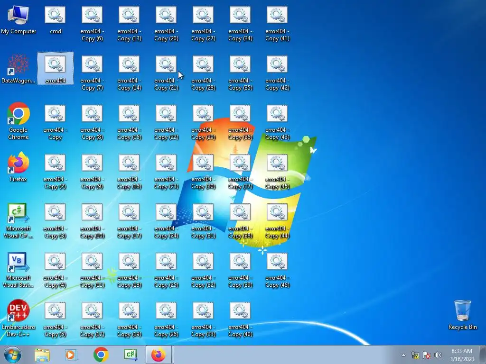Launch Windows Media Player from taskbar
The height and width of the screenshot is (364, 486).
(x=71, y=355)
